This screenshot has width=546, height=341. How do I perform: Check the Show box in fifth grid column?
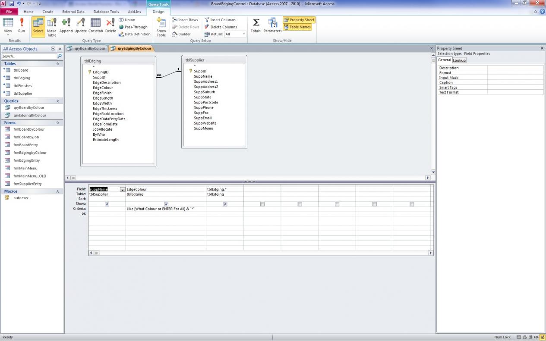pos(300,204)
